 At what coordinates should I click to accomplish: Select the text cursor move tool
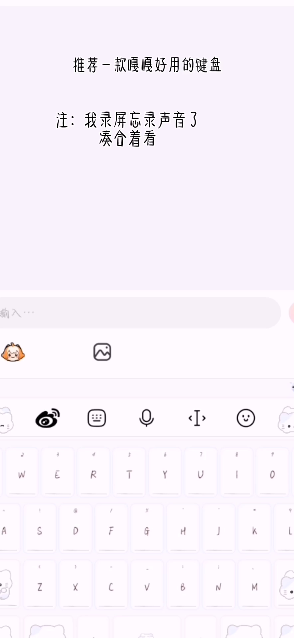point(197,418)
